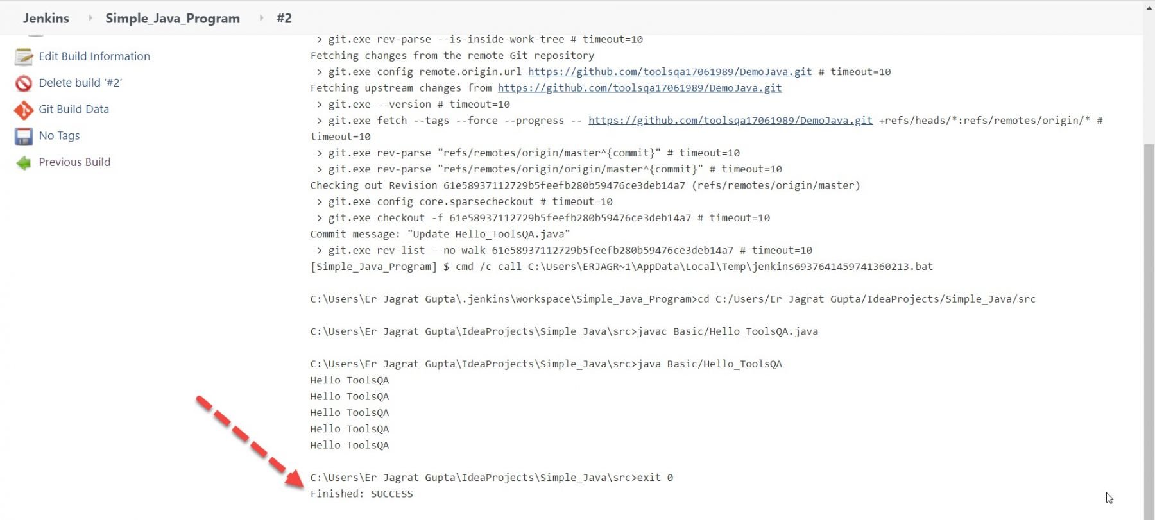The height and width of the screenshot is (520, 1155).
Task: Click the scroll-up arrow at top right
Action: click(1149, 8)
